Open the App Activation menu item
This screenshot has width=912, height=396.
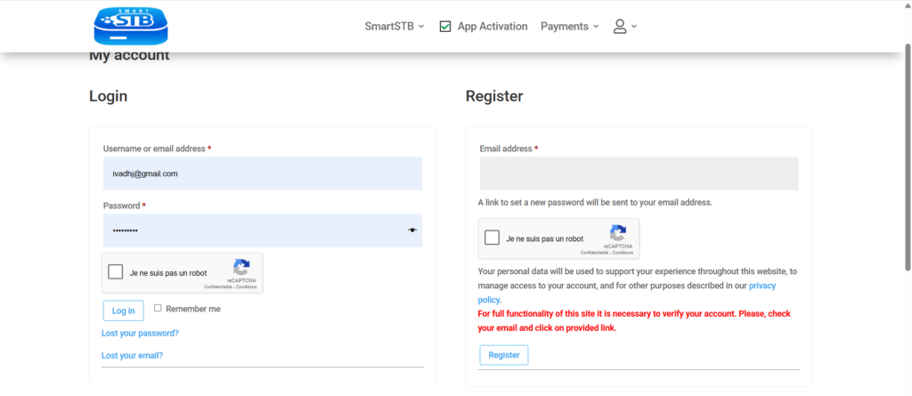click(x=492, y=27)
